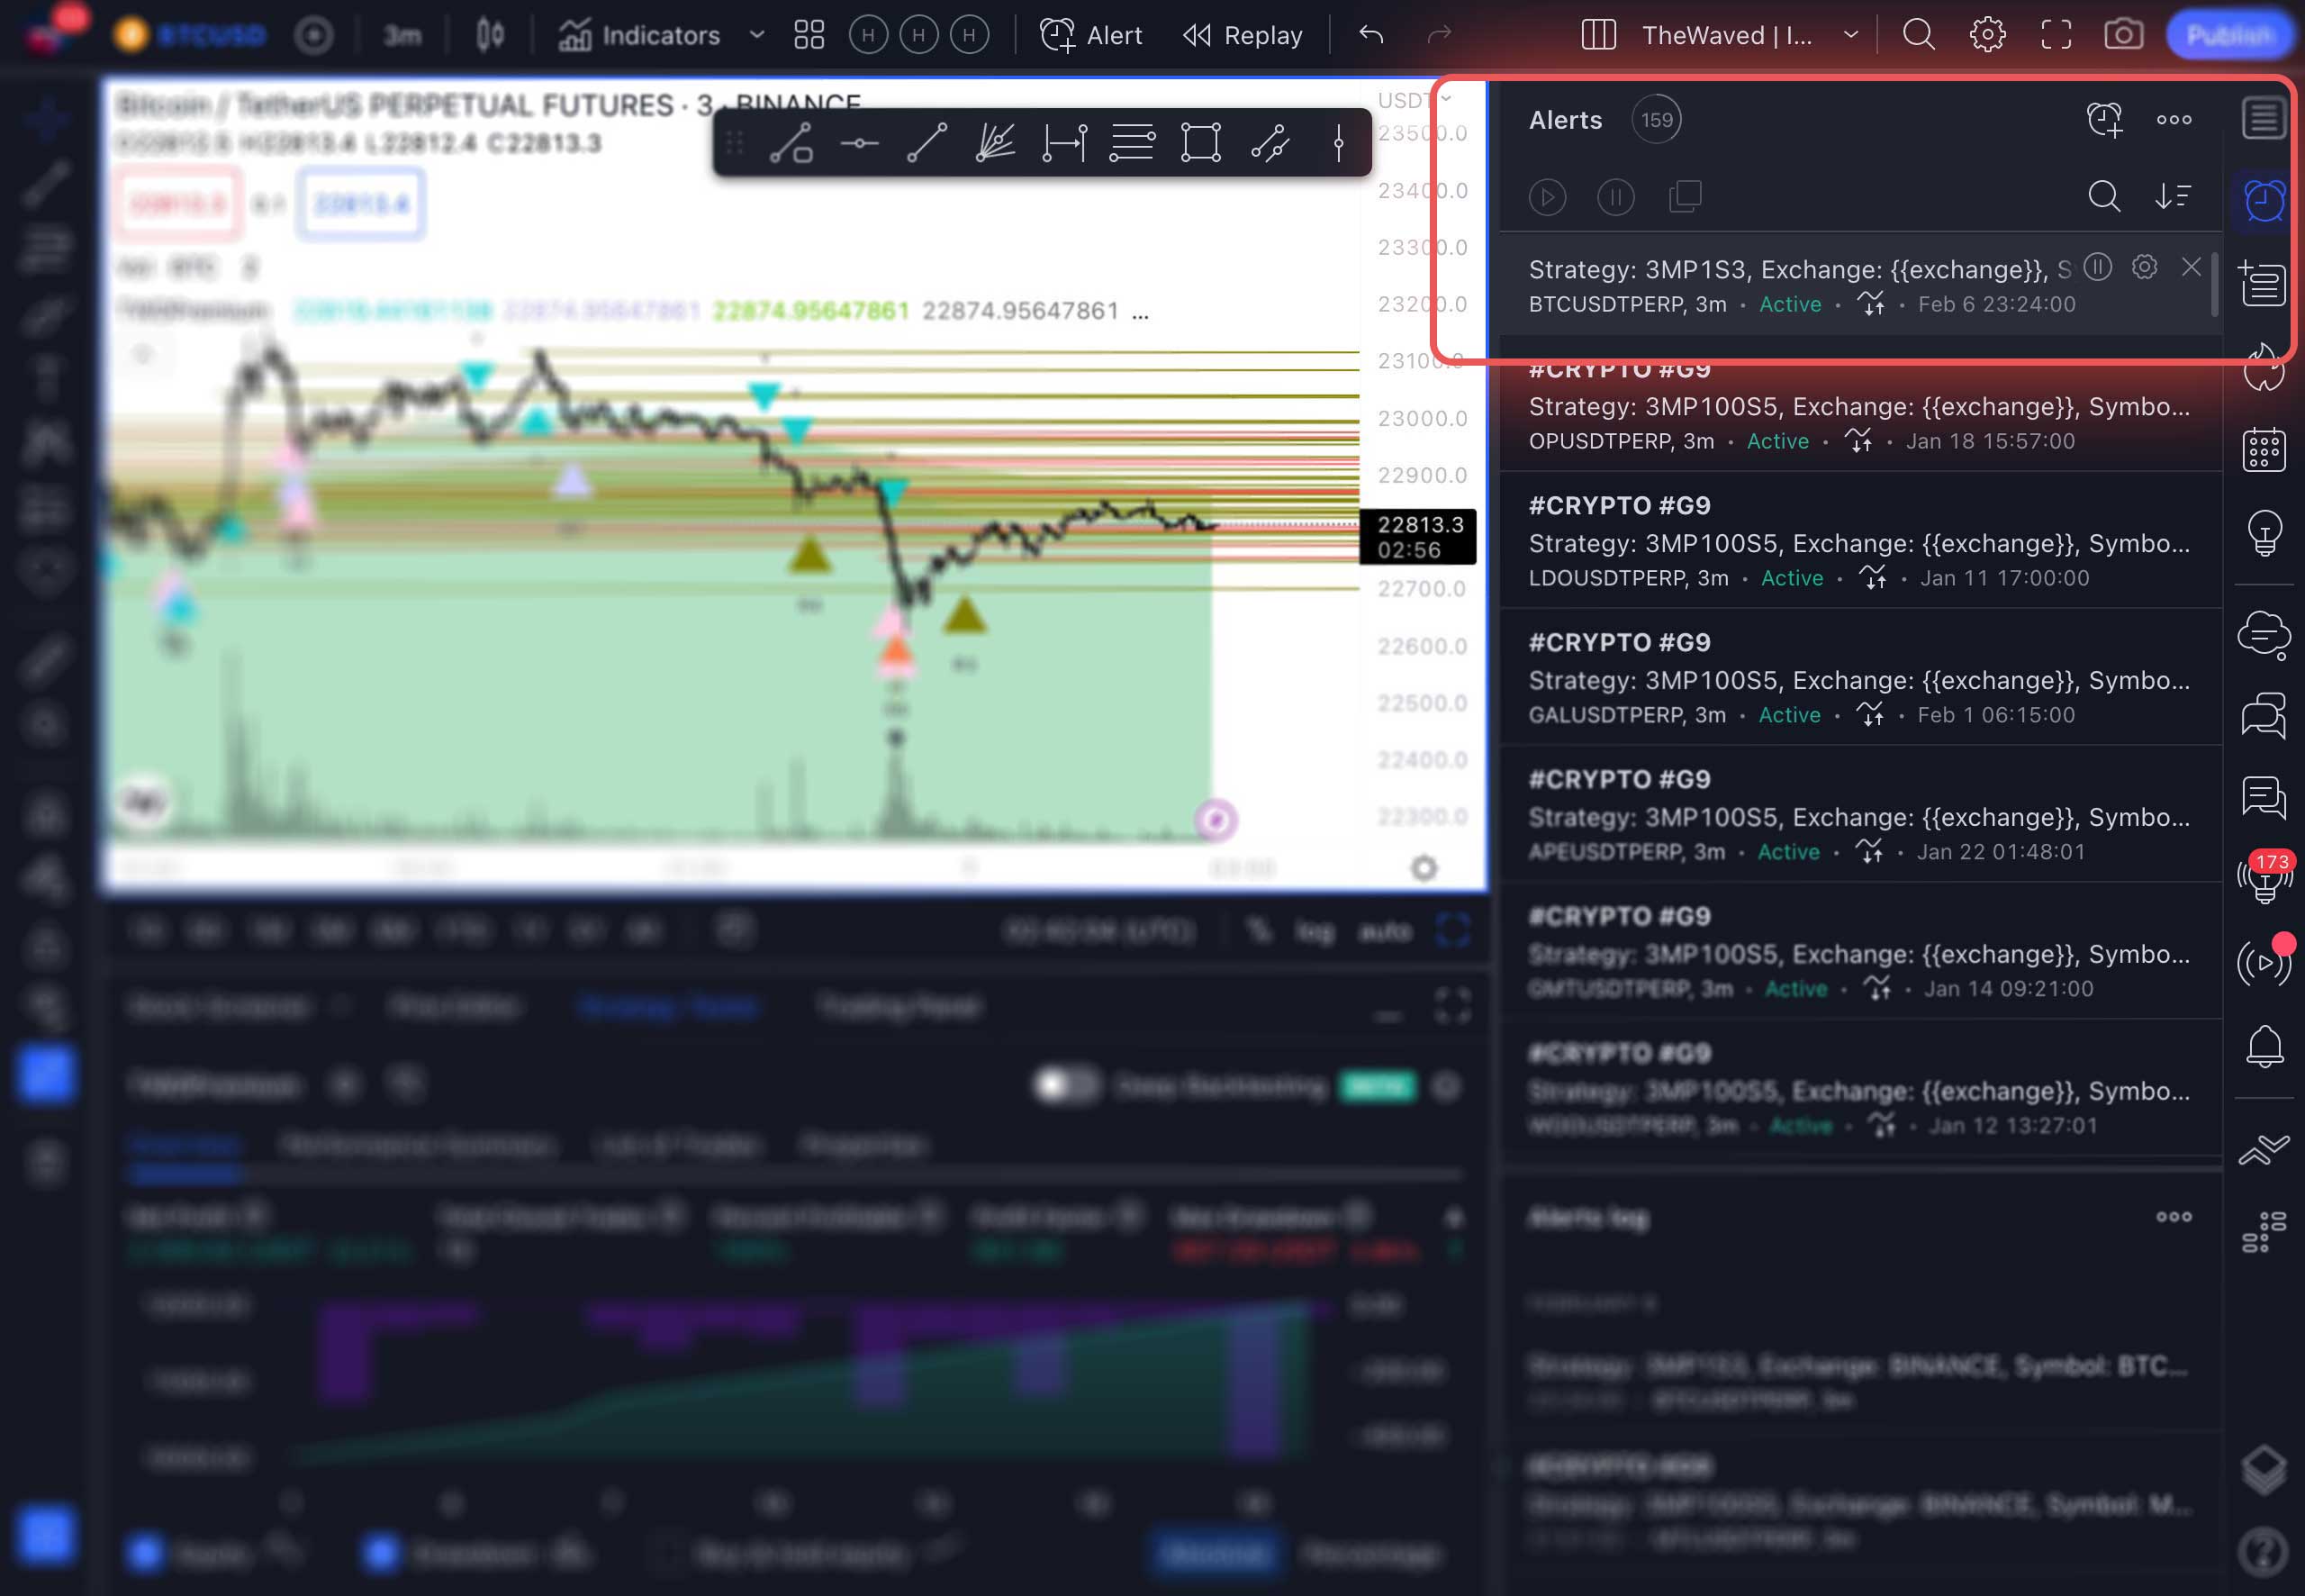
Task: Click the redo arrow
Action: coord(1440,36)
